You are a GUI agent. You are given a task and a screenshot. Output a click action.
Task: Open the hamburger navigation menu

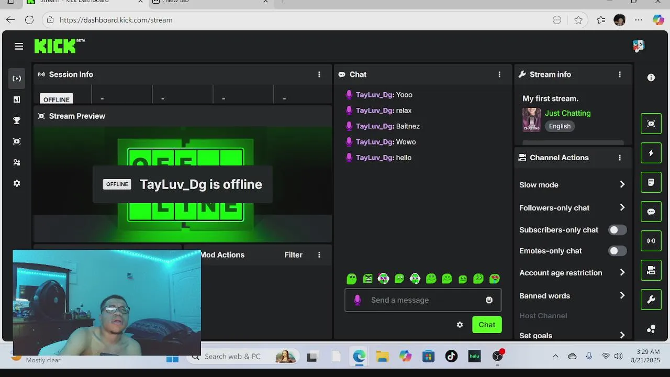(x=19, y=47)
